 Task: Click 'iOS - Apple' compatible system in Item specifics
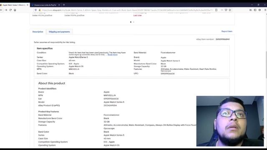[74, 64]
